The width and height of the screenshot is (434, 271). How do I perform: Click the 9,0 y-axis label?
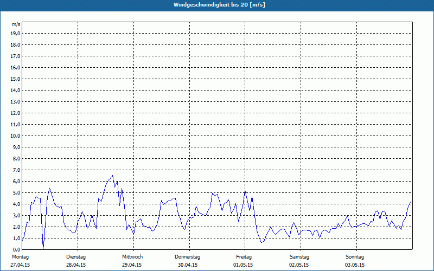pos(17,147)
